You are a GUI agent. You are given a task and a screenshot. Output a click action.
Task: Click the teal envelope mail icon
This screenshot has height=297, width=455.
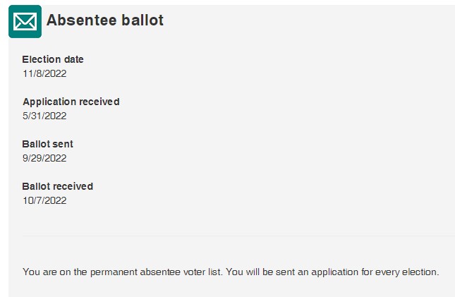click(x=25, y=21)
